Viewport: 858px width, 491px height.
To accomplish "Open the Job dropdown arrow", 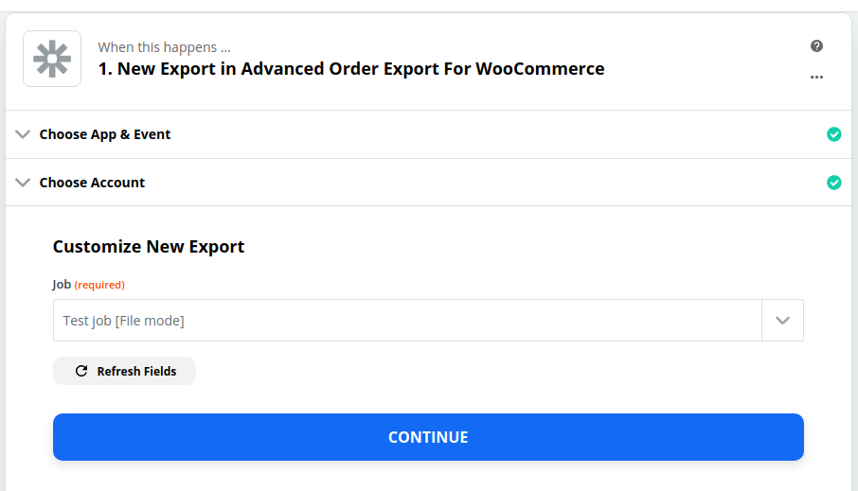I will [782, 321].
